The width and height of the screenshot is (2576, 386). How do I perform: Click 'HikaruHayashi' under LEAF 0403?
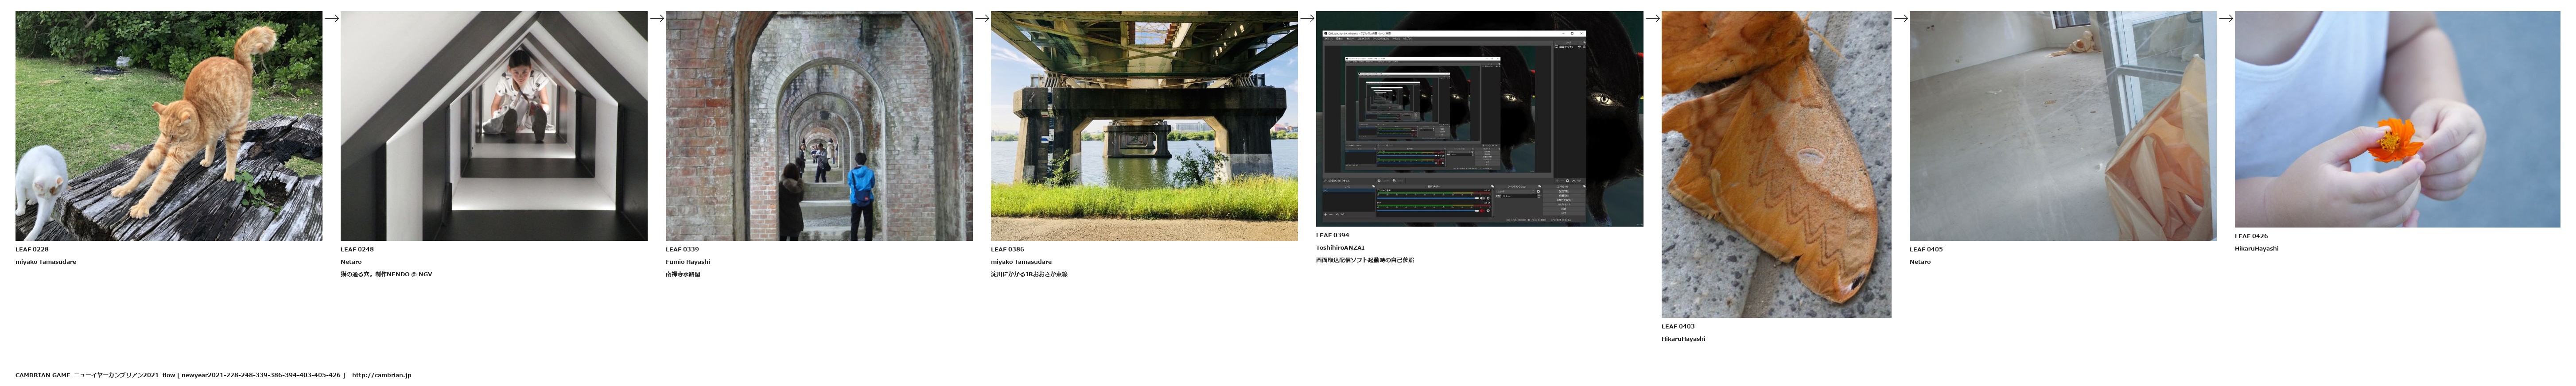coord(1684,339)
